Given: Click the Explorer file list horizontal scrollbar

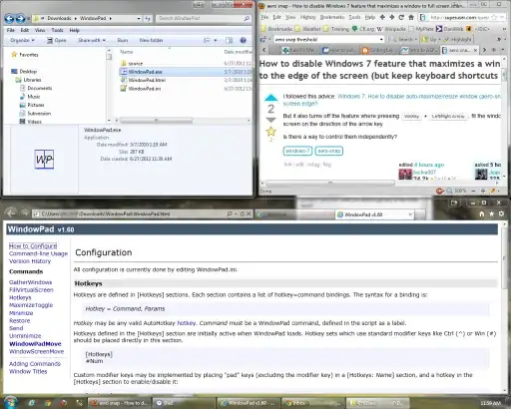Looking at the screenshot, I should [156, 121].
